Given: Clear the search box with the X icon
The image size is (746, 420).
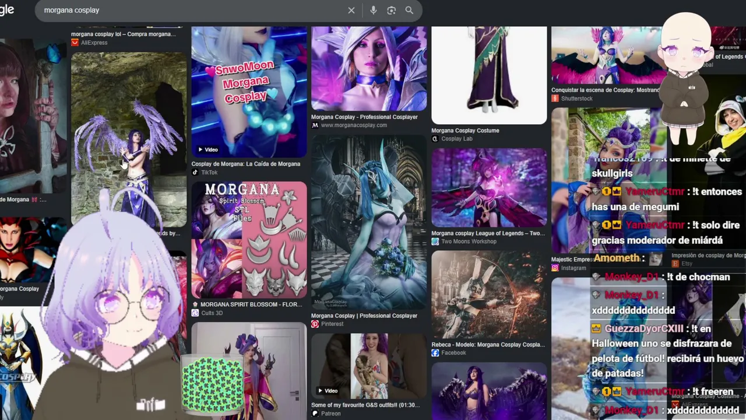Looking at the screenshot, I should 351,10.
